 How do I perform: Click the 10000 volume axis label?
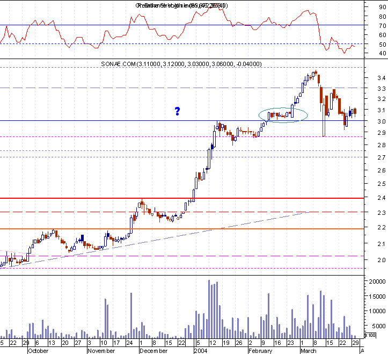[377, 311]
